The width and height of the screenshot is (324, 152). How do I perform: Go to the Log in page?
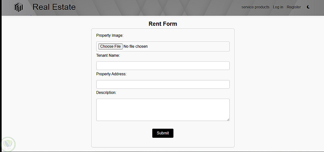(278, 7)
